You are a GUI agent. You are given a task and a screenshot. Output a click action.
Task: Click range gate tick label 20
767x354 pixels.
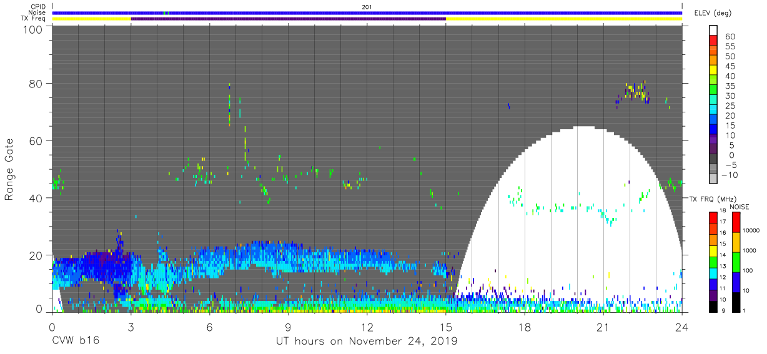pos(36,255)
